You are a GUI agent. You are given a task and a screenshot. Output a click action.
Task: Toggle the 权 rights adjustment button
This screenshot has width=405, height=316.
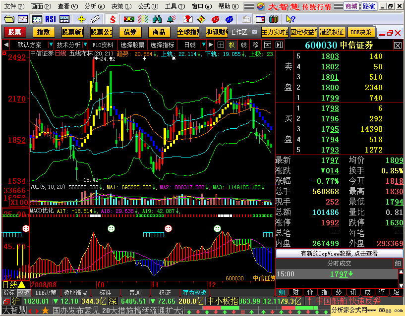pyautogui.click(x=231, y=45)
